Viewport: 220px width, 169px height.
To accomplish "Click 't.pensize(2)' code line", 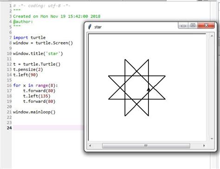I will [28, 69].
